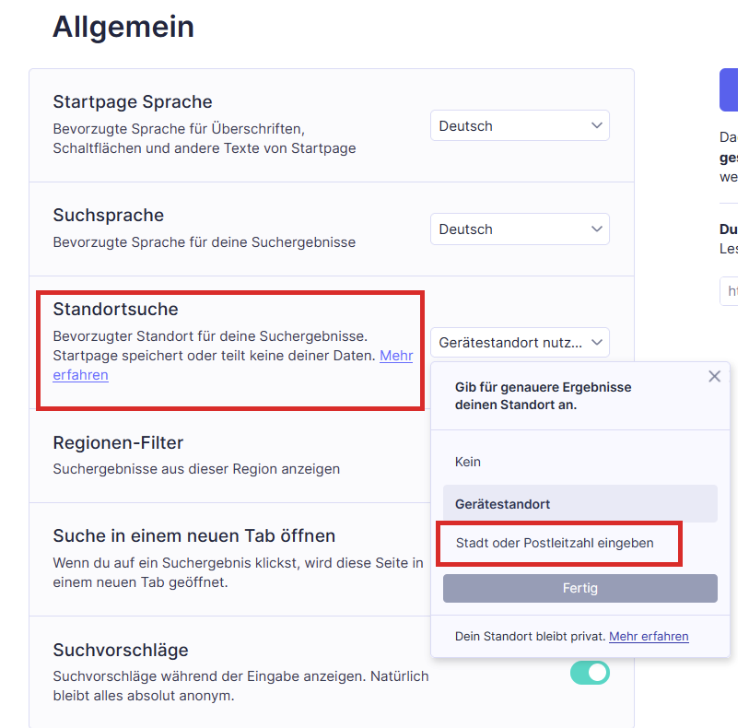Select the Kein location option
This screenshot has height=728, width=749.
pyautogui.click(x=468, y=462)
